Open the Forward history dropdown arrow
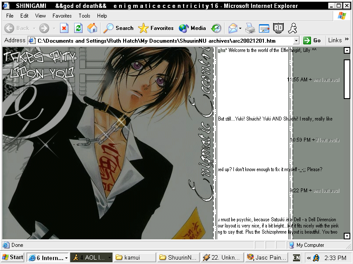Viewport: 353px width, 264px height. pyautogui.click(x=54, y=28)
